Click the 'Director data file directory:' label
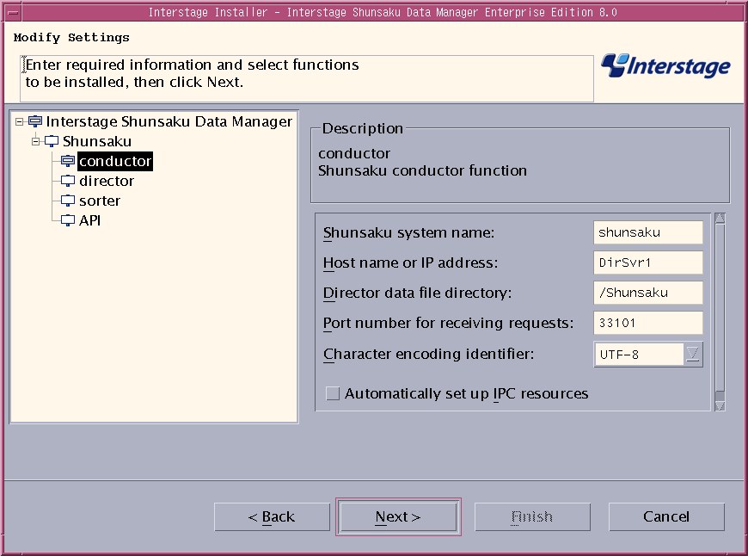 [417, 293]
